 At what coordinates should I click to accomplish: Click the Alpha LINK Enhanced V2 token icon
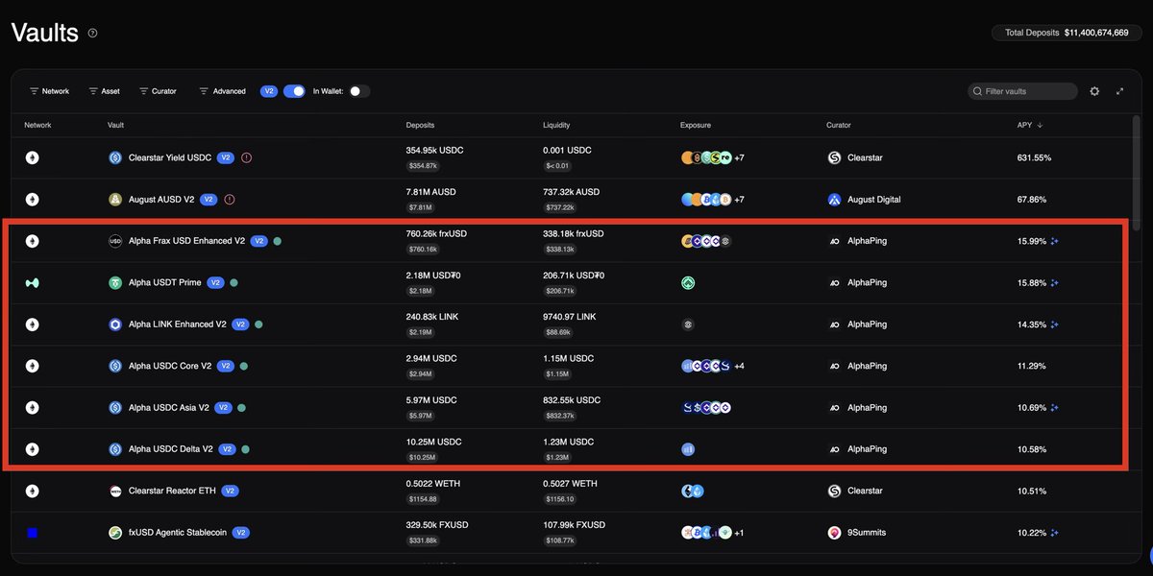115,324
